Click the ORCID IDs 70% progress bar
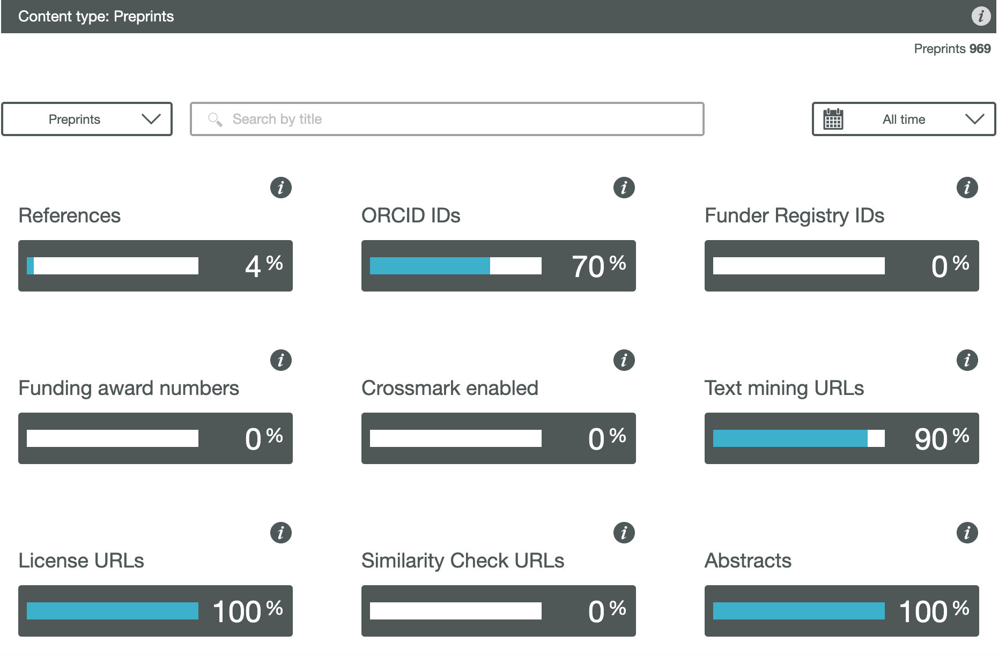The image size is (1006, 657). tap(456, 266)
